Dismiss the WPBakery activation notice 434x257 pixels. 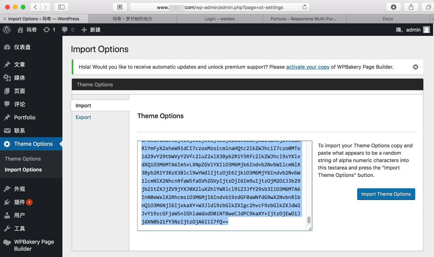tap(415, 67)
